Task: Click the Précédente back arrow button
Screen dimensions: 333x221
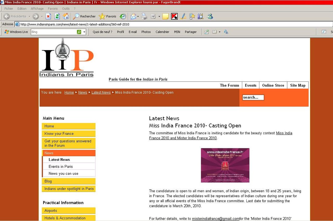Action: [15, 16]
